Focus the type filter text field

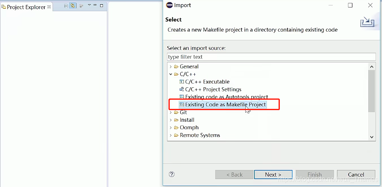271,57
